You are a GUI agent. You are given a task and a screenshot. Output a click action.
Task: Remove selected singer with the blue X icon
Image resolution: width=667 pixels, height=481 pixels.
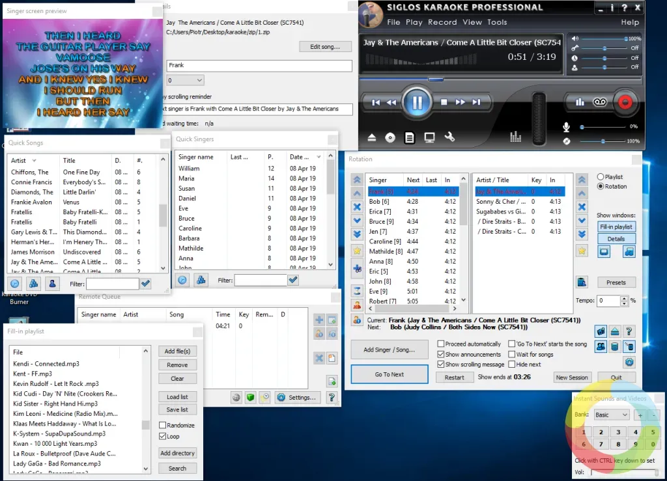click(357, 207)
